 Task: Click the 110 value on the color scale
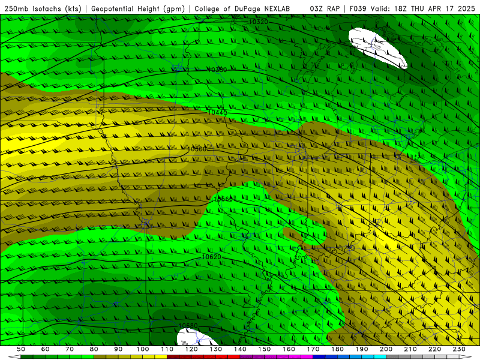(x=167, y=349)
